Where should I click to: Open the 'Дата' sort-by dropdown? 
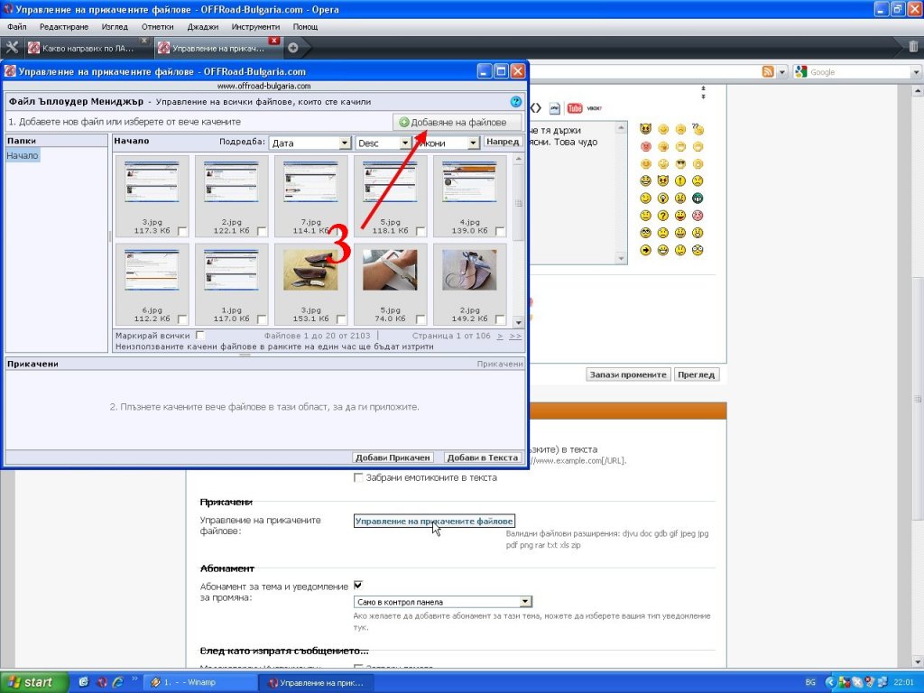point(310,143)
